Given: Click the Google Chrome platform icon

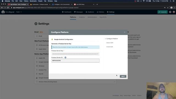Looking at the screenshot, I should (37, 78).
